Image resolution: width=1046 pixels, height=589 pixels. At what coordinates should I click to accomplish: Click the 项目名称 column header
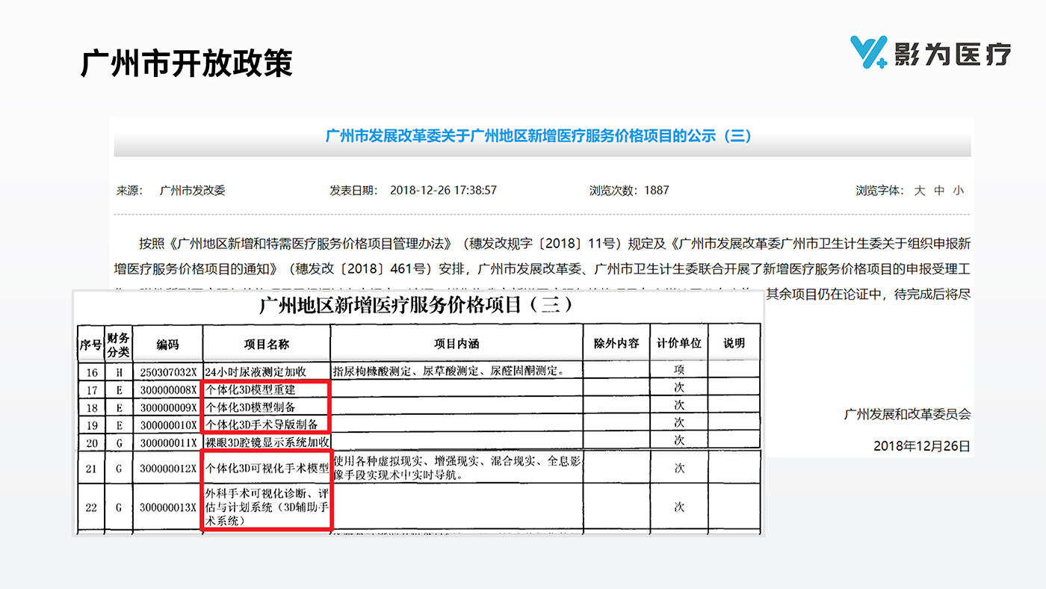point(266,344)
